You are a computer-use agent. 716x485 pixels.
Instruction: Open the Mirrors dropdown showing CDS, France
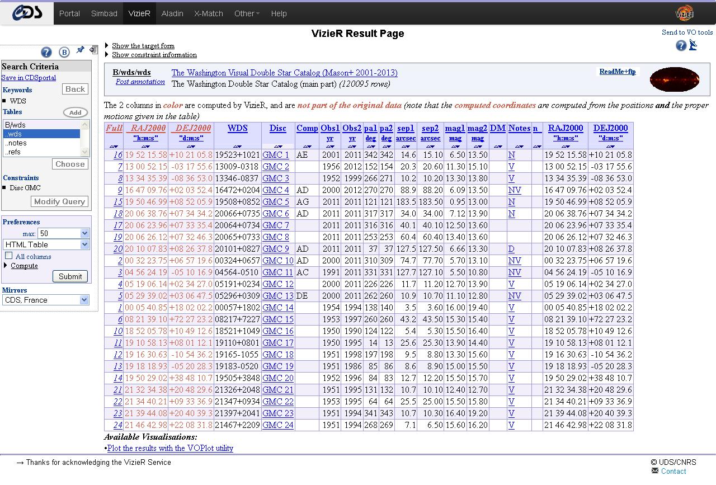pos(46,300)
